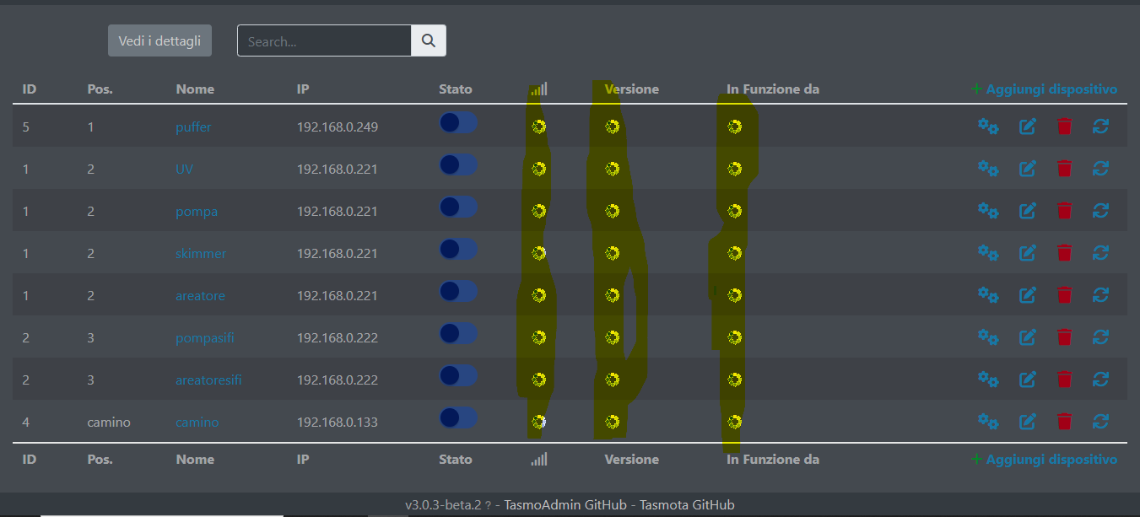
Task: Select IP address 192.168.0.249
Action: [x=338, y=127]
